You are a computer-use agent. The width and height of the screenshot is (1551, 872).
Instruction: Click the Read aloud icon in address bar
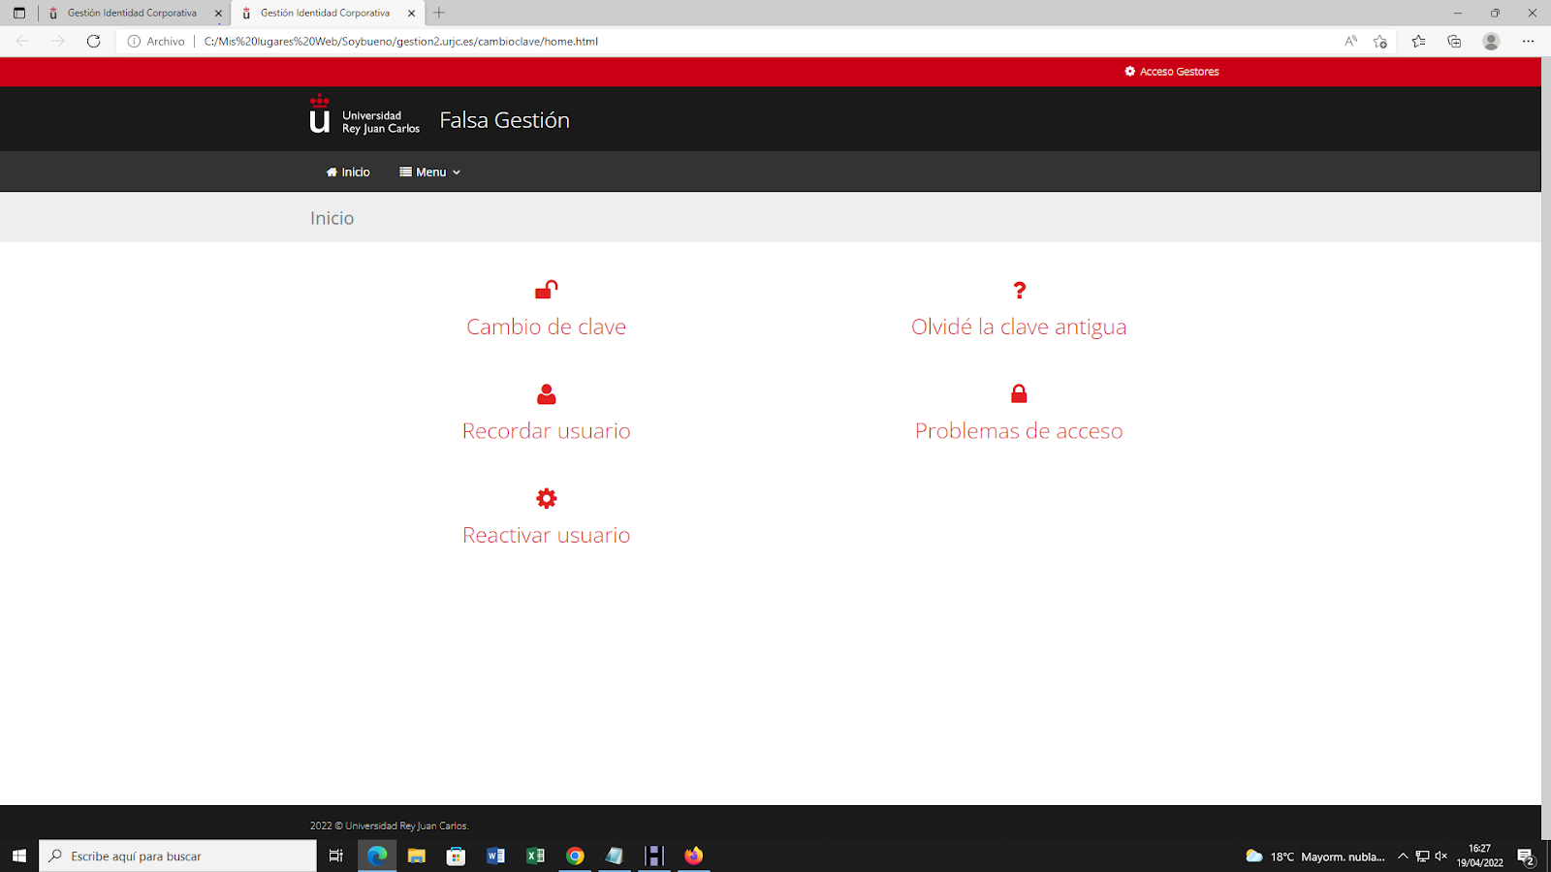[1350, 41]
